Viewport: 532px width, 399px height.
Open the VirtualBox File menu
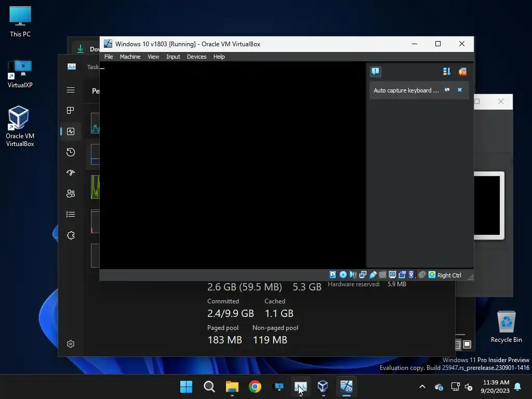pyautogui.click(x=109, y=57)
